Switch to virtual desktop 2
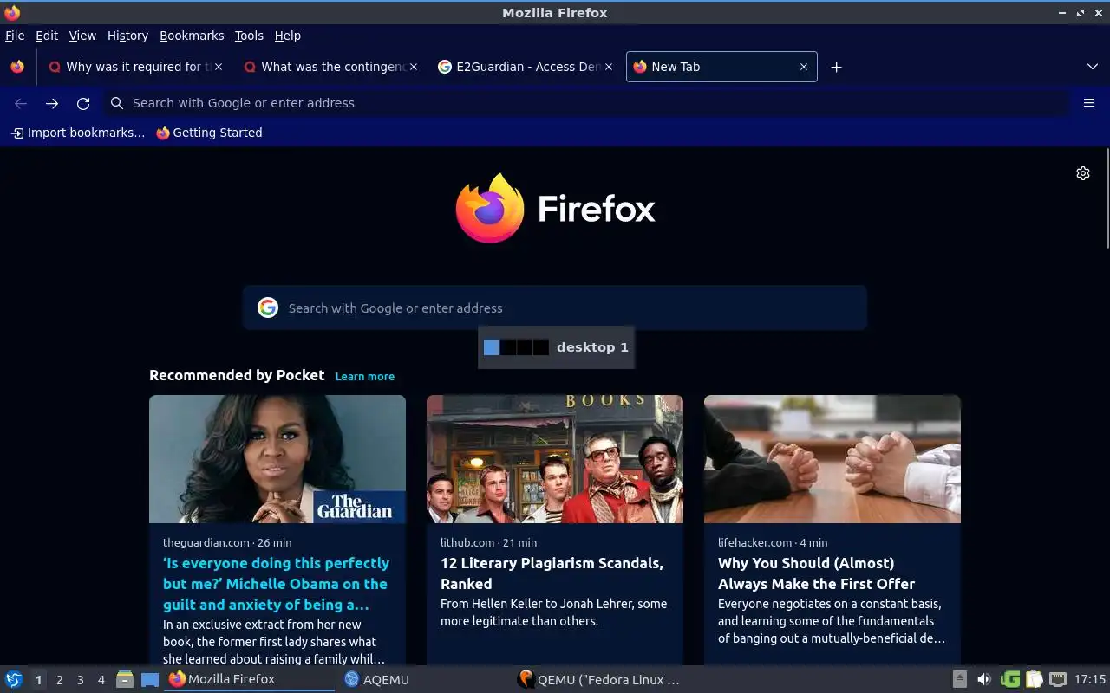This screenshot has width=1110, height=693. coord(59,680)
